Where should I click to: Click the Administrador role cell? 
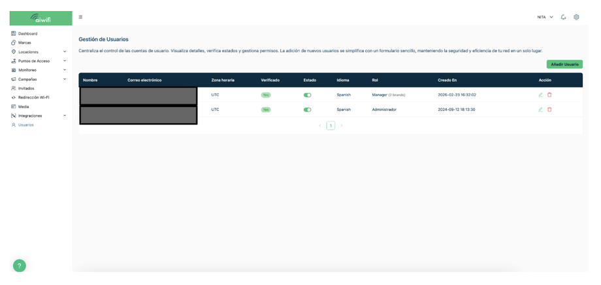coord(384,110)
